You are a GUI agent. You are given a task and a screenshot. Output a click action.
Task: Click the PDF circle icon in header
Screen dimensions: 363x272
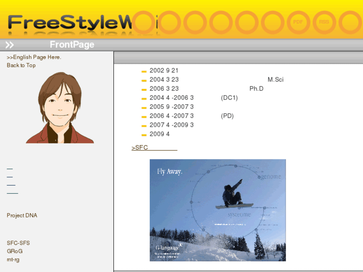(x=299, y=22)
